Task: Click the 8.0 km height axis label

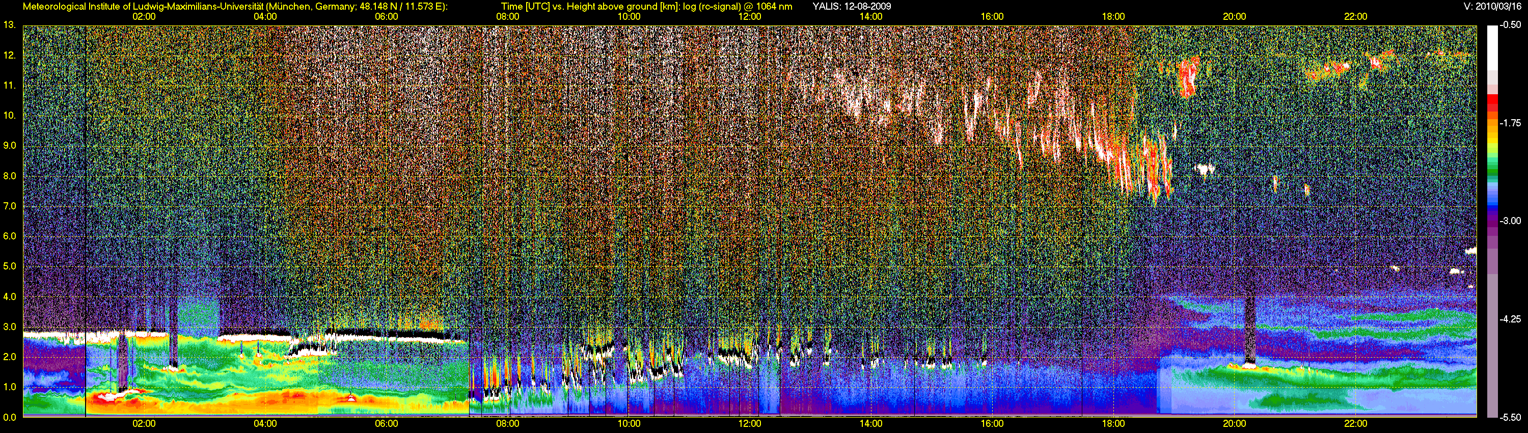Action: pyautogui.click(x=10, y=176)
